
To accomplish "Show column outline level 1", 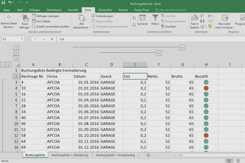I will tap(16, 48).
